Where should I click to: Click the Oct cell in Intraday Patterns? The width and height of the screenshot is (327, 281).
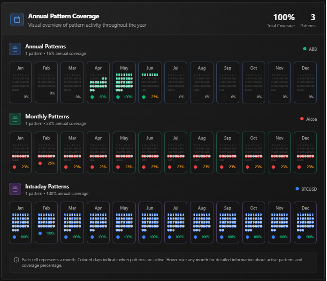click(254, 222)
